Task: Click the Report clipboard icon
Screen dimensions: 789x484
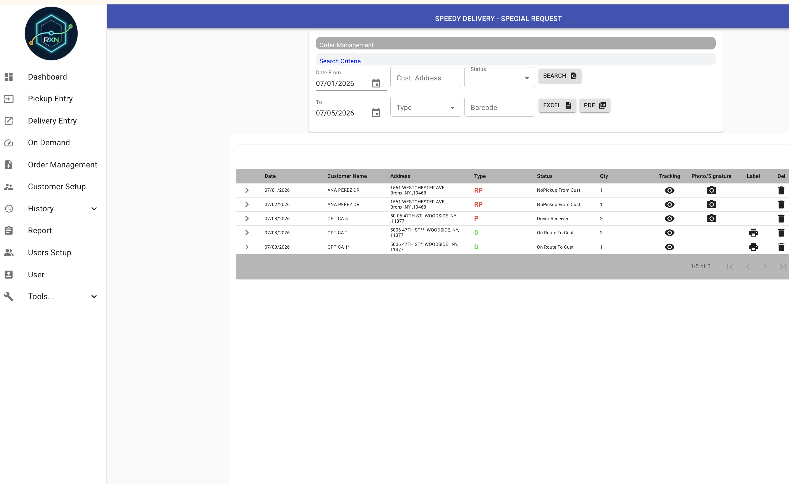Action: tap(9, 230)
